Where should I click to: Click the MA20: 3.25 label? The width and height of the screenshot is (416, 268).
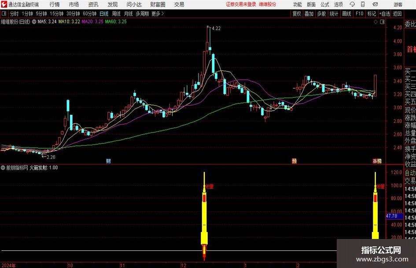(92, 22)
